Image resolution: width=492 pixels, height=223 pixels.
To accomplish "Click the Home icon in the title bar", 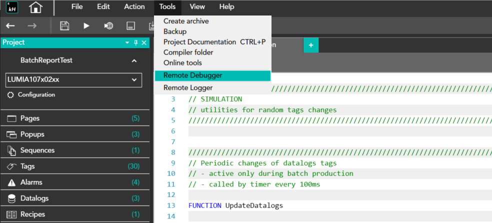I will coord(35,7).
